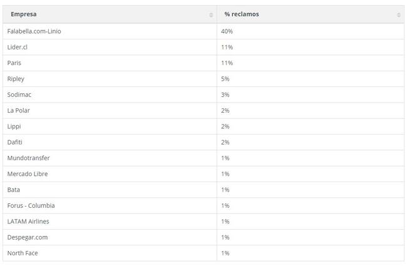
Task: Click the Paris company cell
Action: (x=14, y=63)
